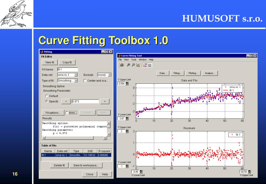Open the Type of fit dropdown
266x184 pixels.
tap(76, 81)
